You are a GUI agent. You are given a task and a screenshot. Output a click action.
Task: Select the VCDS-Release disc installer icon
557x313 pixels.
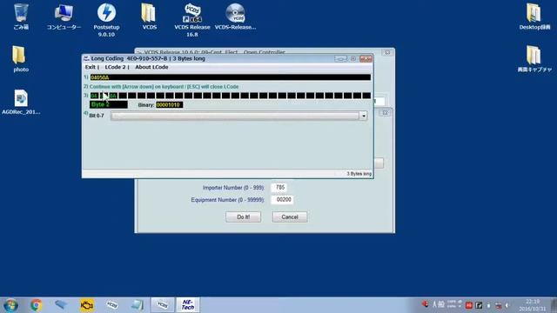[235, 17]
